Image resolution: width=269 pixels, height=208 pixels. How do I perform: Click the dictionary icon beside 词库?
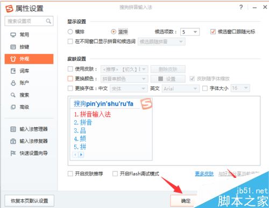[x=13, y=71]
